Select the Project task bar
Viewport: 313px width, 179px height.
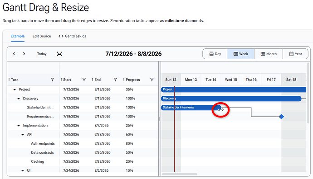(x=234, y=89)
